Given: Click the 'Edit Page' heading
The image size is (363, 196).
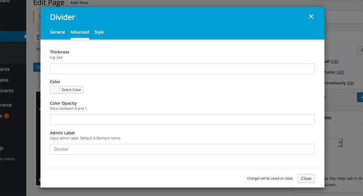Looking at the screenshot, I should coord(49,3).
